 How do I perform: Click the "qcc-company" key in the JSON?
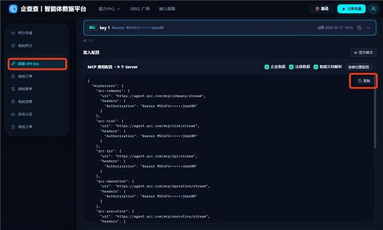(x=109, y=91)
